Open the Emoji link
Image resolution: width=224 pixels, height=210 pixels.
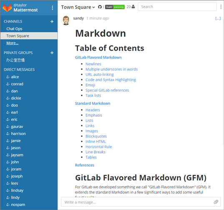coord(91,85)
